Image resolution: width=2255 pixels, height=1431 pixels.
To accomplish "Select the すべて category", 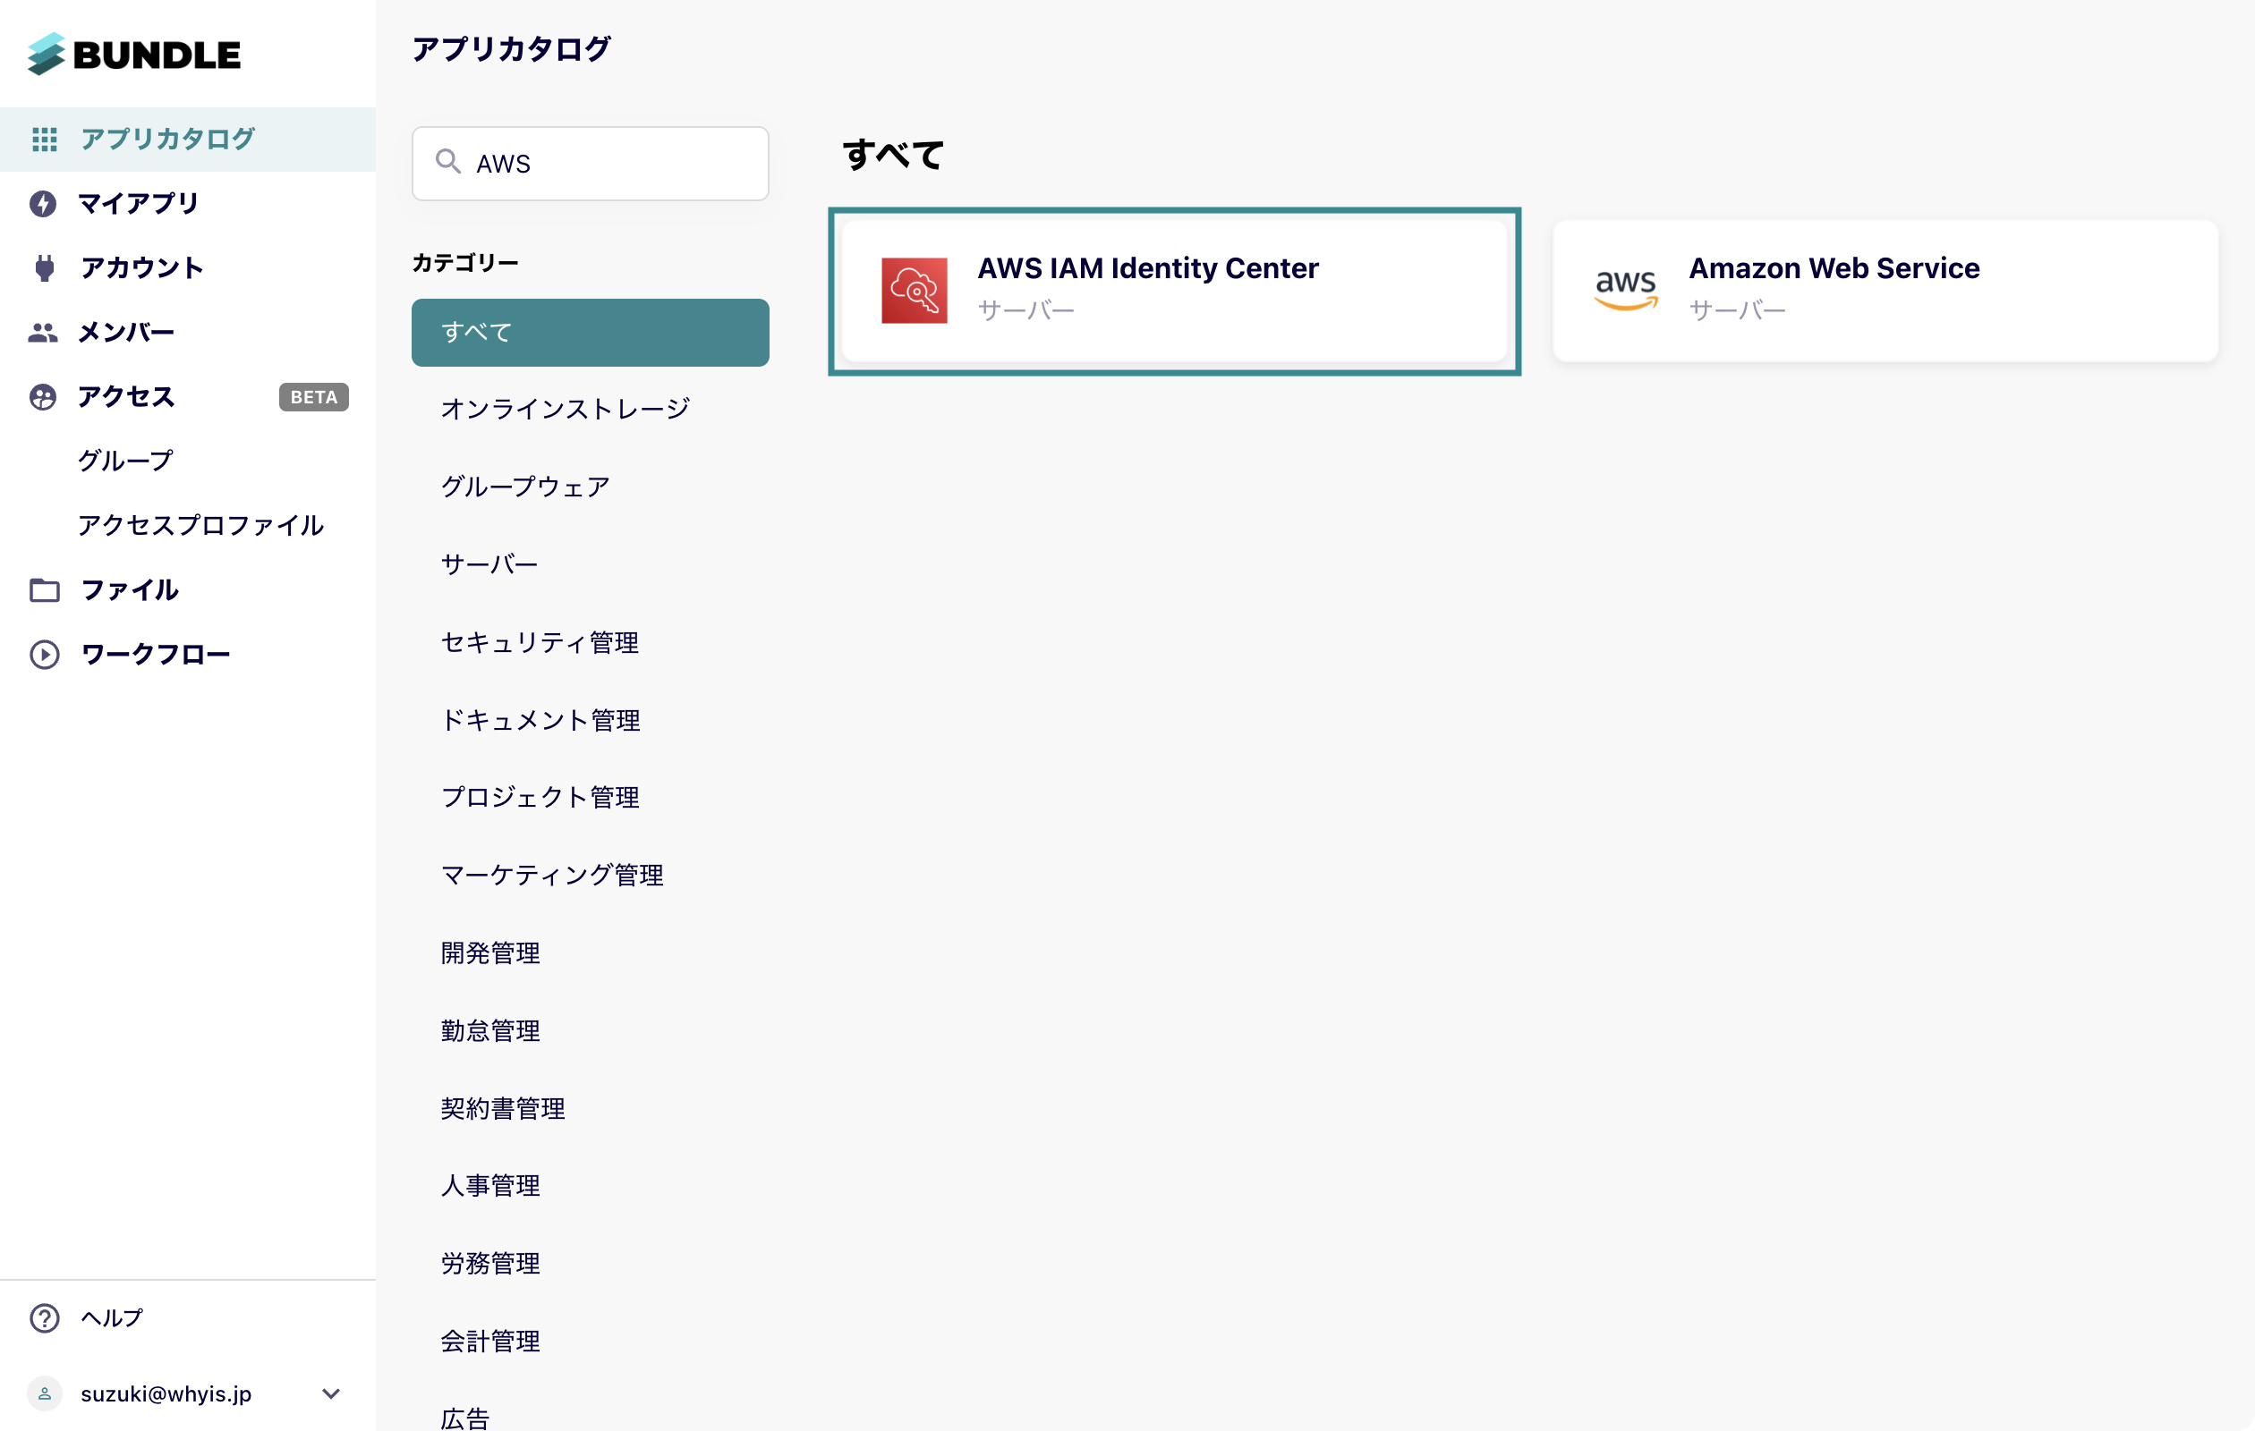I will pyautogui.click(x=591, y=334).
